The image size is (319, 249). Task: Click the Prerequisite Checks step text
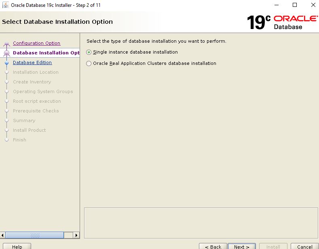(36, 111)
